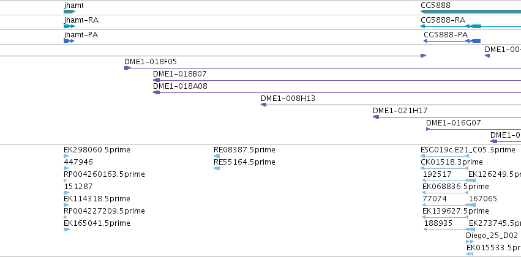
Task: Select the RE08387.5prime EST glyph
Action: pyautogui.click(x=217, y=156)
